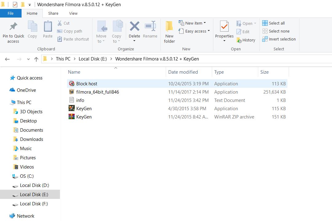This screenshot has height=221, width=332.
Task: Switch to the Share tab
Action: tap(53, 13)
